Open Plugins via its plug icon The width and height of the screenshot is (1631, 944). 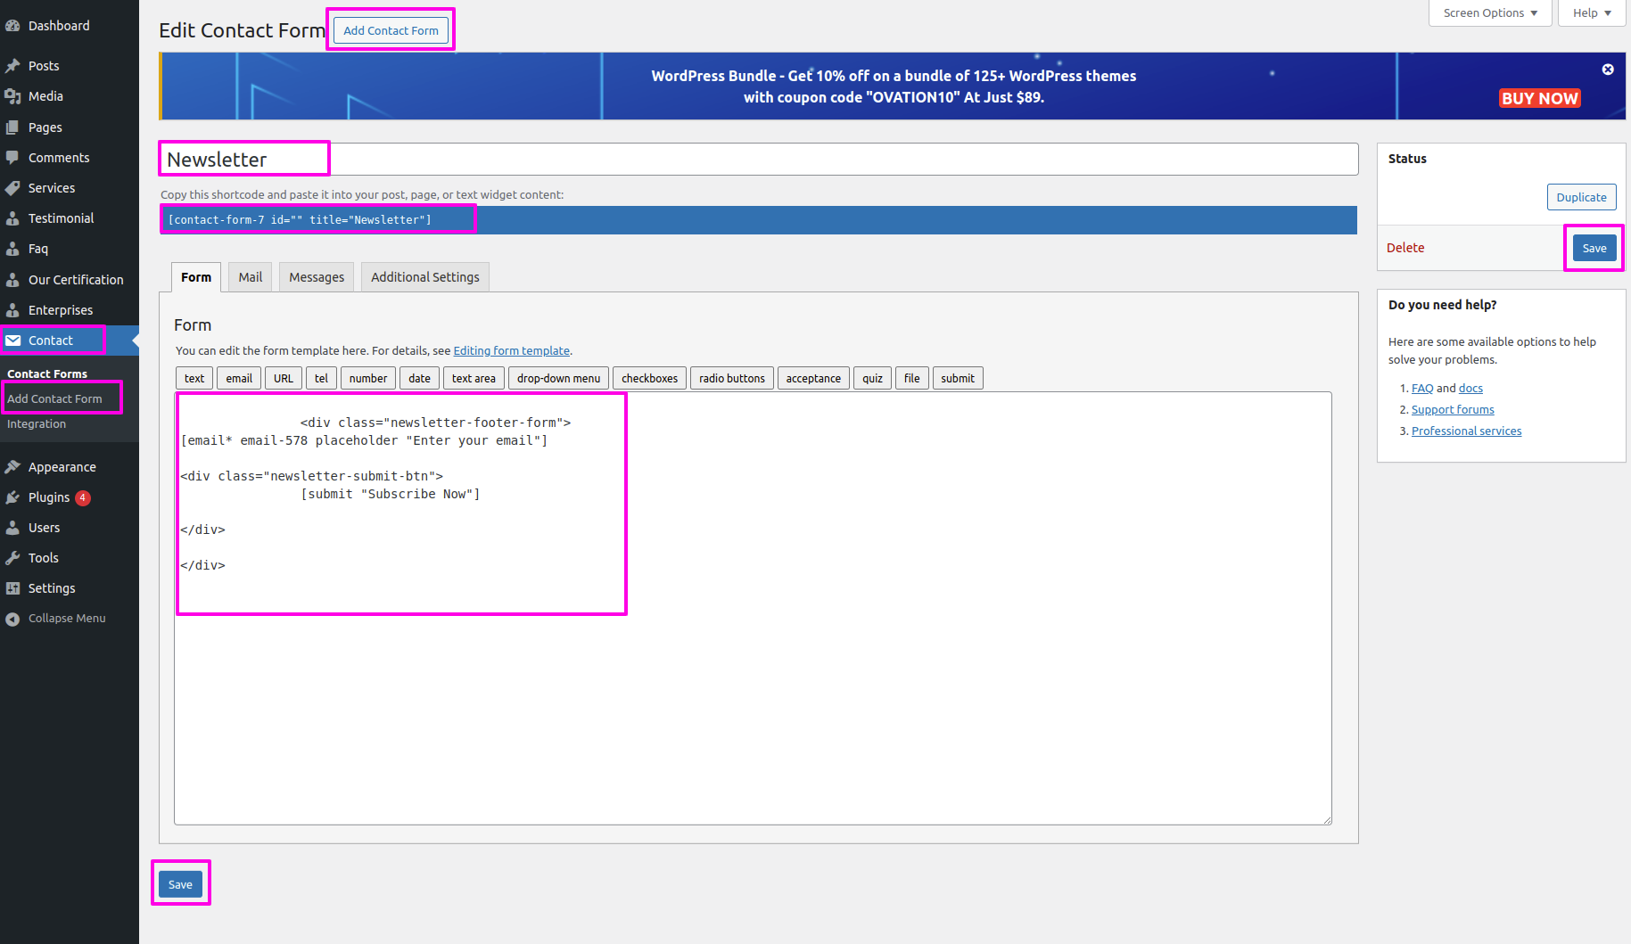tap(12, 497)
